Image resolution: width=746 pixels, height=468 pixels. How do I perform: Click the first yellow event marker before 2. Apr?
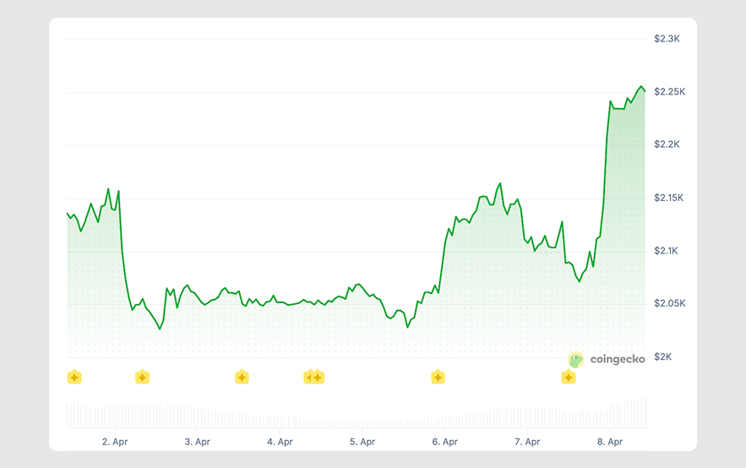click(x=74, y=377)
